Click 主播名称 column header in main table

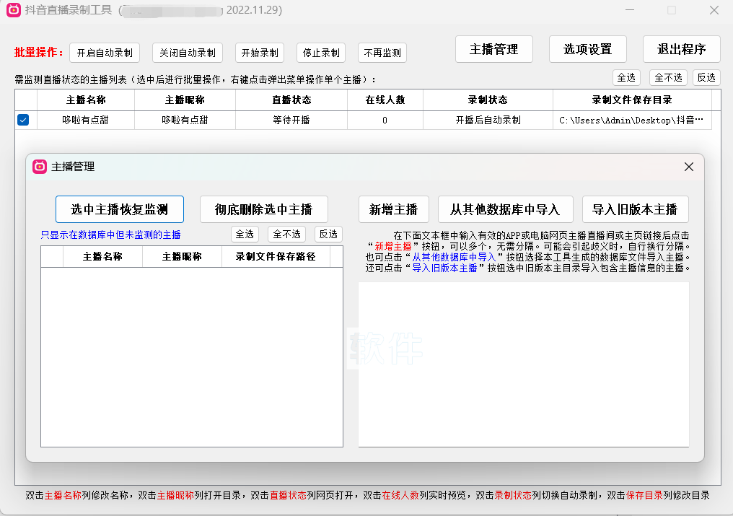pyautogui.click(x=86, y=100)
